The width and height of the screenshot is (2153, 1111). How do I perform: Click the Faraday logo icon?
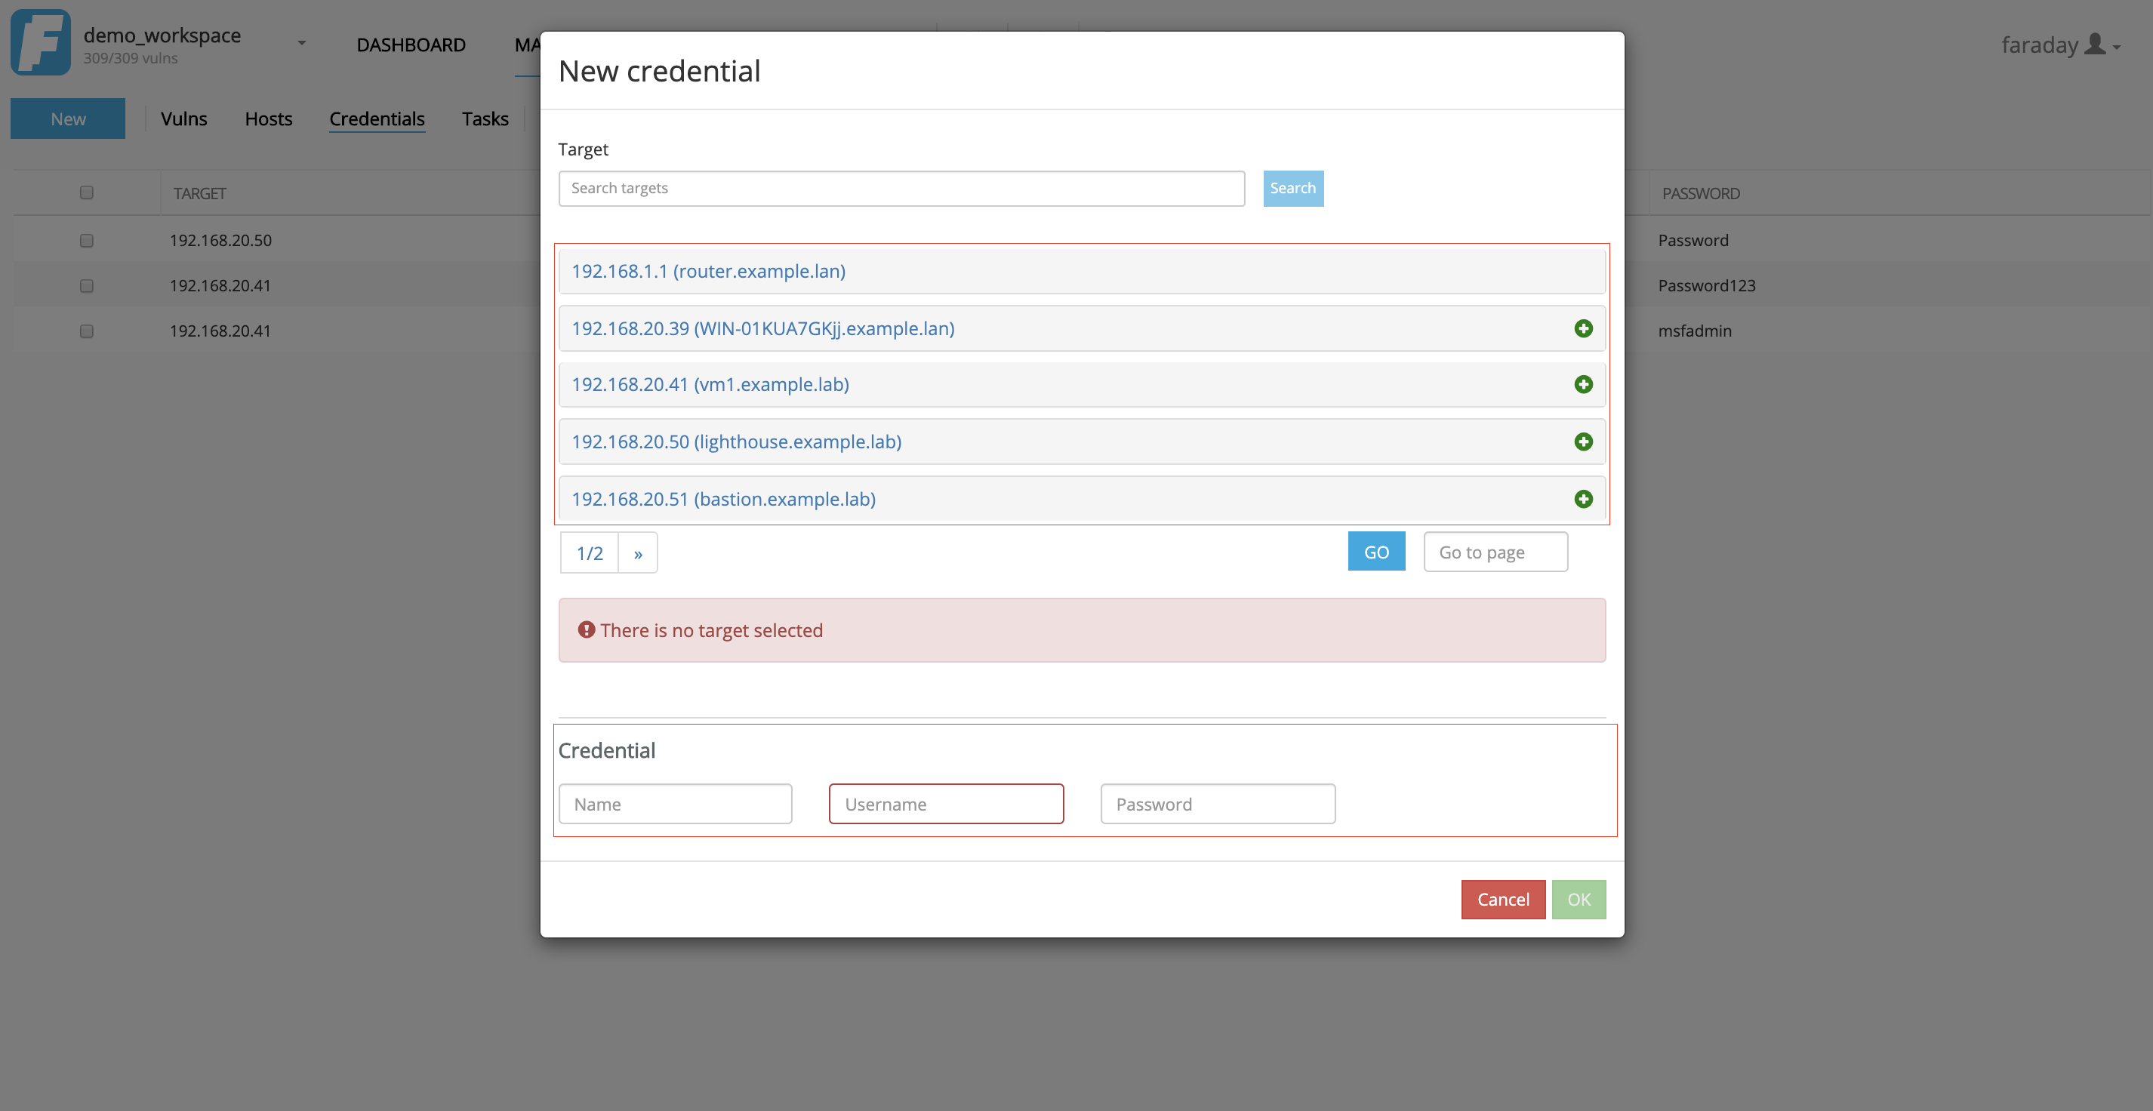pyautogui.click(x=40, y=42)
